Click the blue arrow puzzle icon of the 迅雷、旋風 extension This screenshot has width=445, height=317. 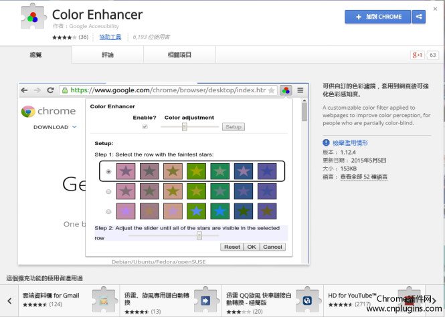(x=205, y=300)
